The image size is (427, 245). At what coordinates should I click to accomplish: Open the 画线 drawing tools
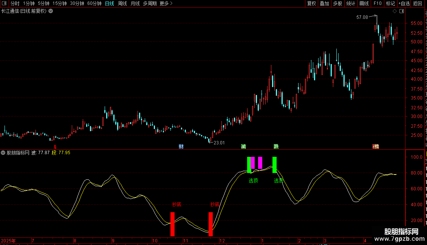point(364,3)
